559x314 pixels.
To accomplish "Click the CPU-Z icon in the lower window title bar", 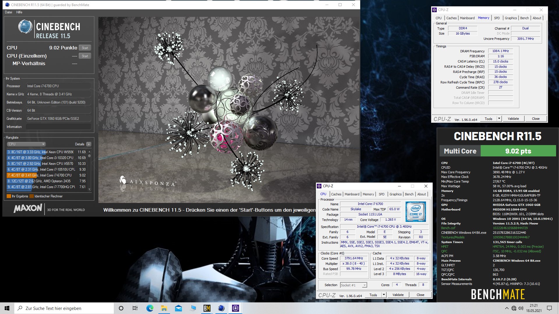I will 319,186.
